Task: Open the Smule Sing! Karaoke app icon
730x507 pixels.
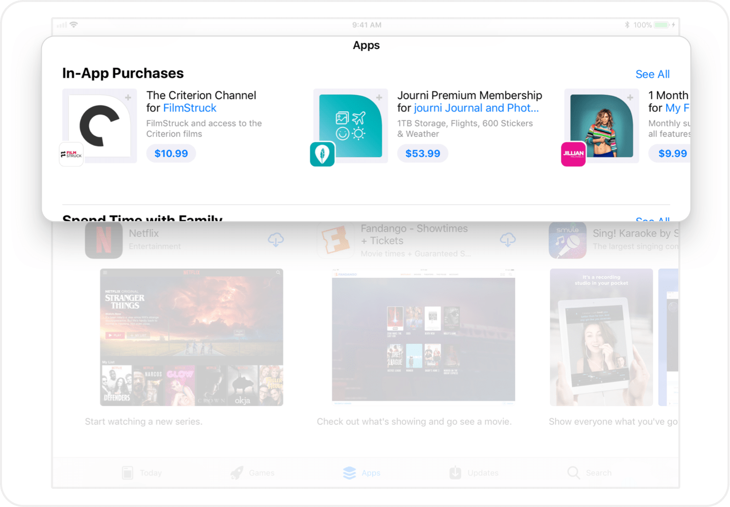Action: (568, 240)
